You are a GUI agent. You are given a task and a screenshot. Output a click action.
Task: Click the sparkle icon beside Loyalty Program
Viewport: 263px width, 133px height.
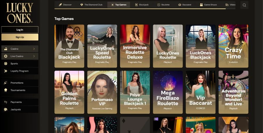[x=6, y=71]
